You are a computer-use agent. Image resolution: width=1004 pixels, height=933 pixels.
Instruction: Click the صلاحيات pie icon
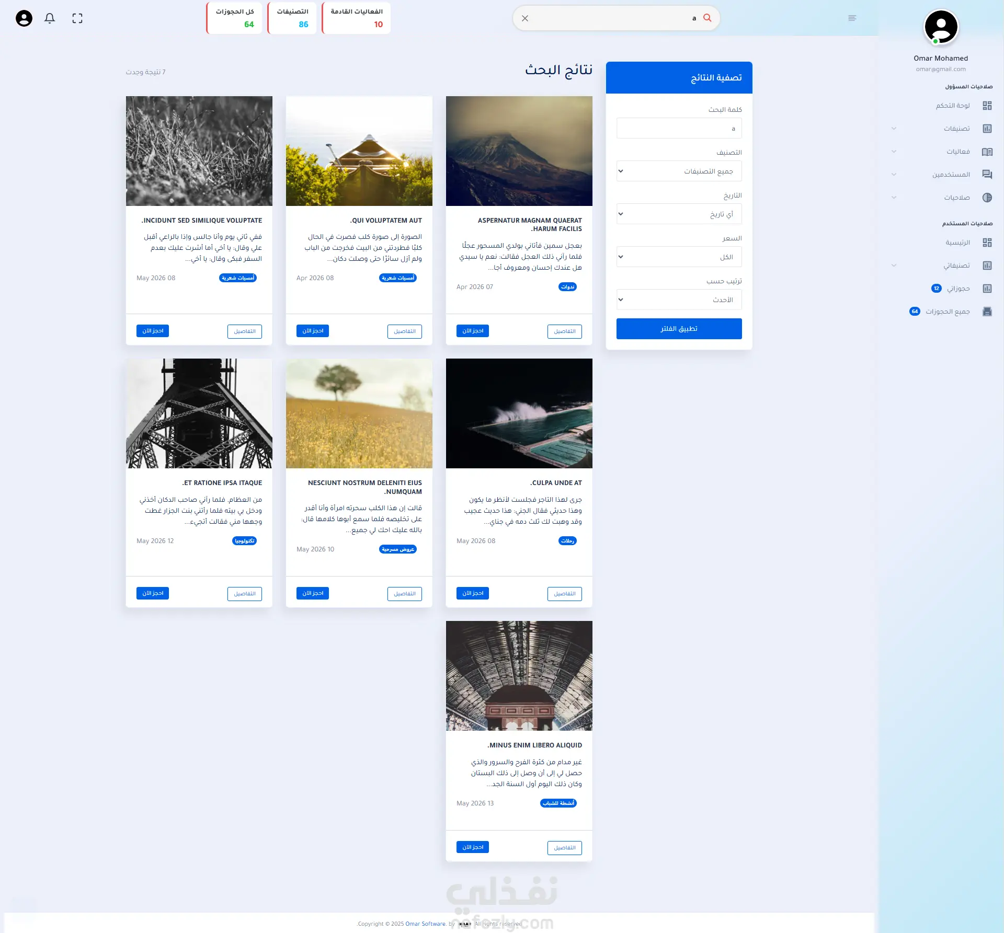tap(987, 198)
